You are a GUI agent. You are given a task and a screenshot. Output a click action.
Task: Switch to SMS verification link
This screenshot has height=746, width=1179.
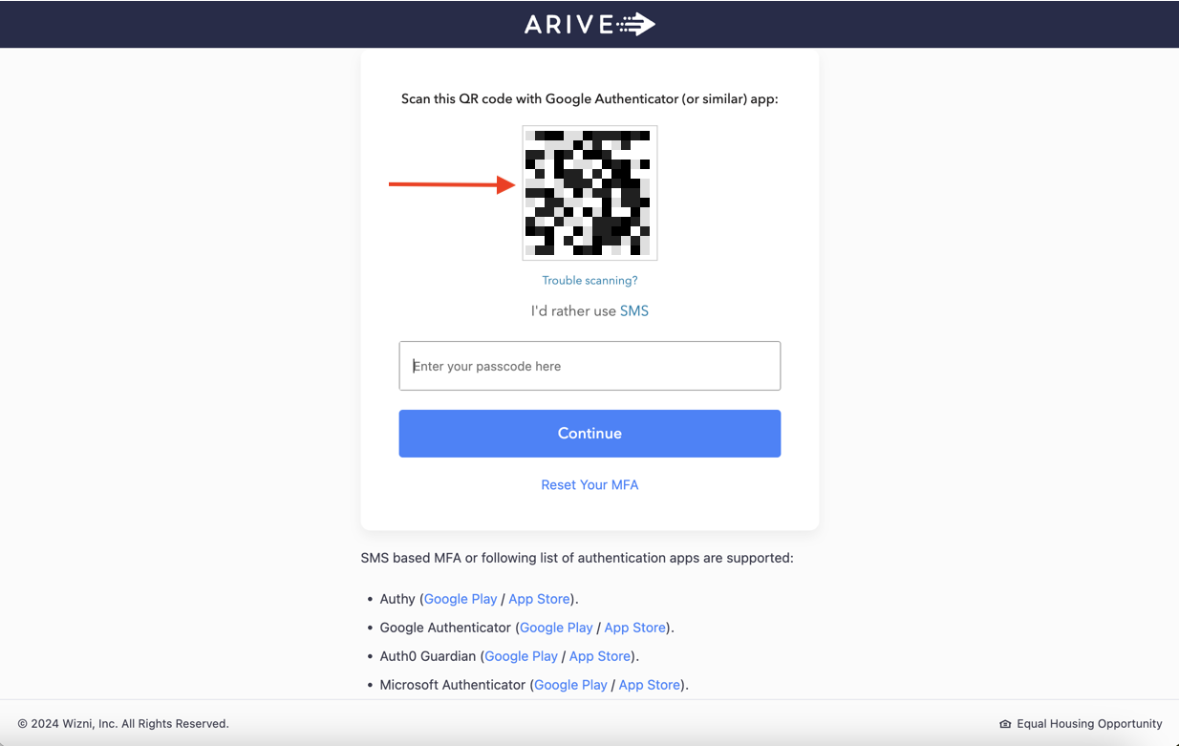click(x=634, y=311)
